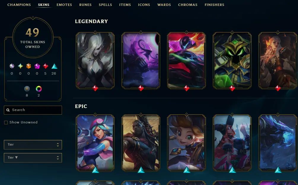The width and height of the screenshot is (298, 185).
Task: Click the pink Ultimate gem icon
Action: (37, 66)
